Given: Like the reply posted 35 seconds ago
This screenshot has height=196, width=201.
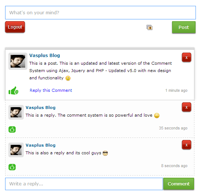Looking at the screenshot, I should (x=12, y=129).
